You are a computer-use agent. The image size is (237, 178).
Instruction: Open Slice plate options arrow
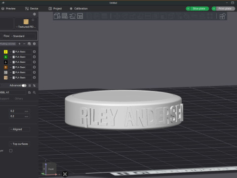pyautogui.click(x=188, y=8)
